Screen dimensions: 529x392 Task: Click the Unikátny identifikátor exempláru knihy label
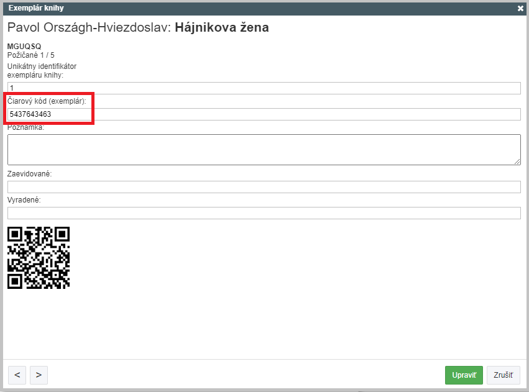42,71
